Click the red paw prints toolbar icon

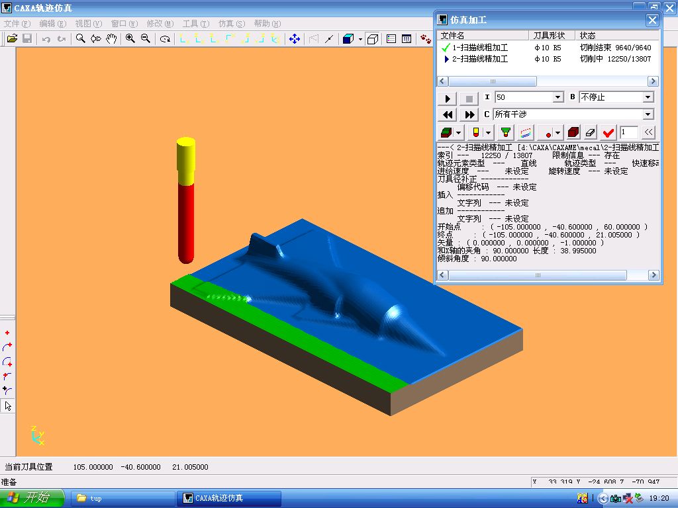click(426, 39)
